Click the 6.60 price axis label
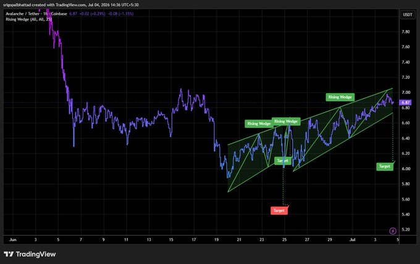The width and height of the screenshot is (420, 264). pos(406,123)
